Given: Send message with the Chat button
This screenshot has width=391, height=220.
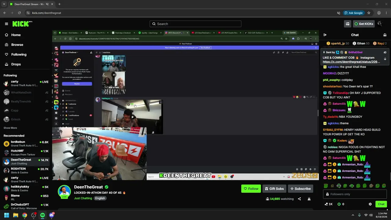Looking at the screenshot, I should pos(381,204).
